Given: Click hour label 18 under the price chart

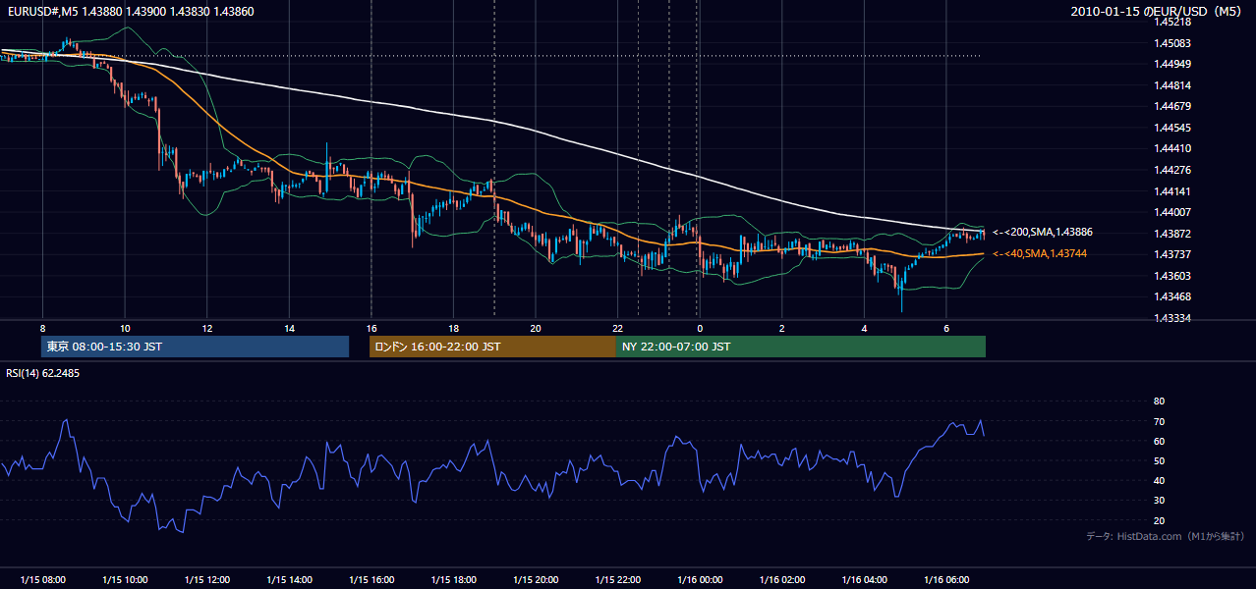Looking at the screenshot, I should click(453, 328).
